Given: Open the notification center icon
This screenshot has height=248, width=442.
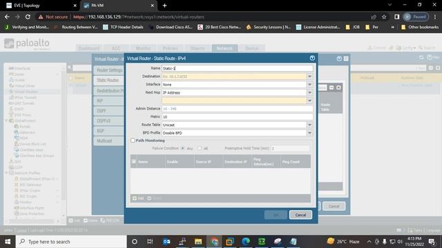Looking at the screenshot, I should click(x=432, y=242).
